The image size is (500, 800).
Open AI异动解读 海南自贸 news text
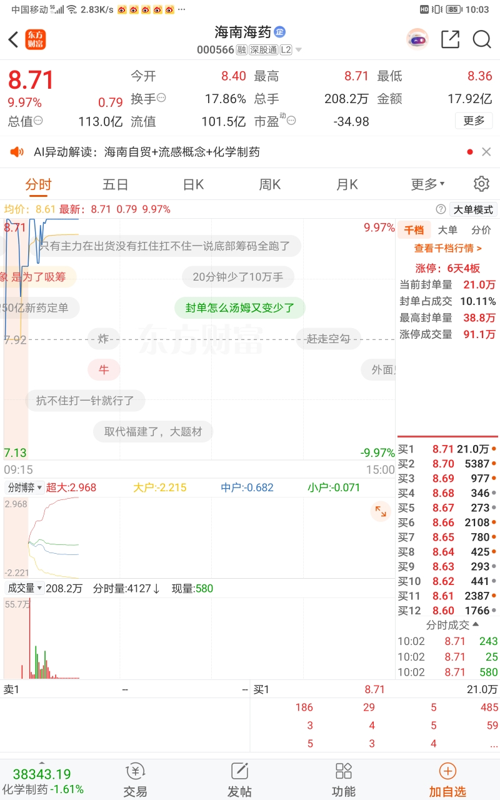point(147,152)
